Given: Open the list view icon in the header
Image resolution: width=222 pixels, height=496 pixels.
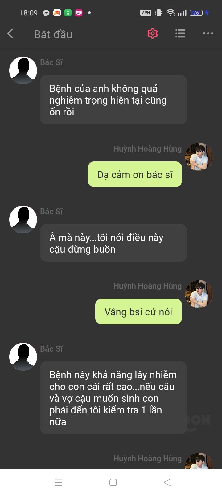Looking at the screenshot, I should click(x=180, y=33).
